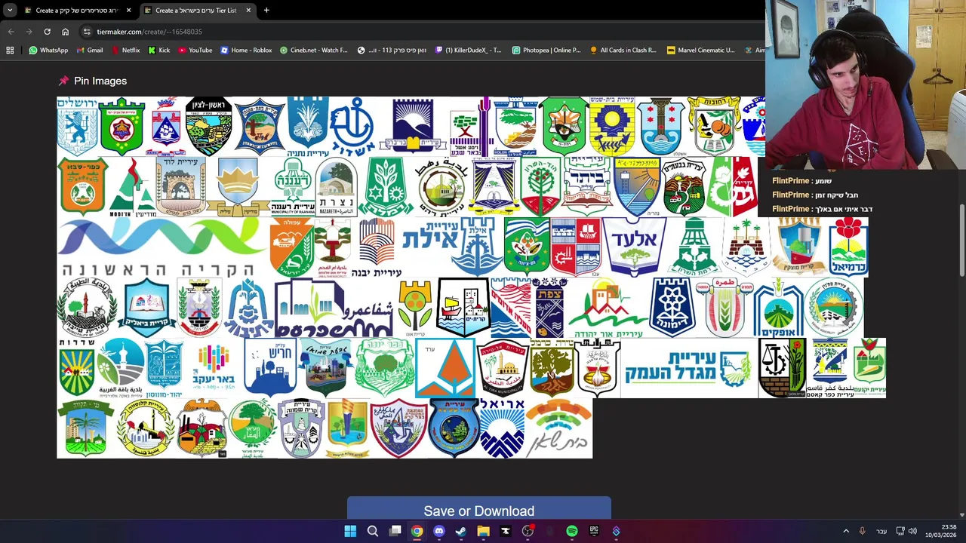Screen dimensions: 966x543
Task: Switch to the קיק streamers Create tab
Action: click(77, 11)
